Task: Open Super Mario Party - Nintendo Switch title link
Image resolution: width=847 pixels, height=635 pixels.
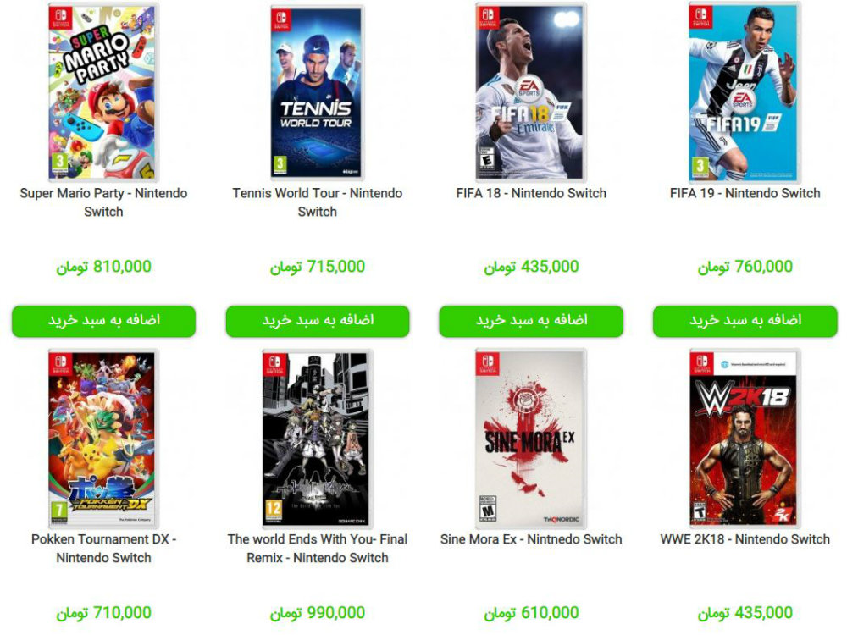Action: click(x=103, y=202)
